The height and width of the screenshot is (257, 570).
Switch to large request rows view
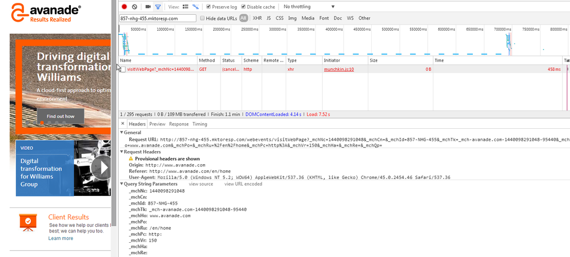click(x=186, y=7)
